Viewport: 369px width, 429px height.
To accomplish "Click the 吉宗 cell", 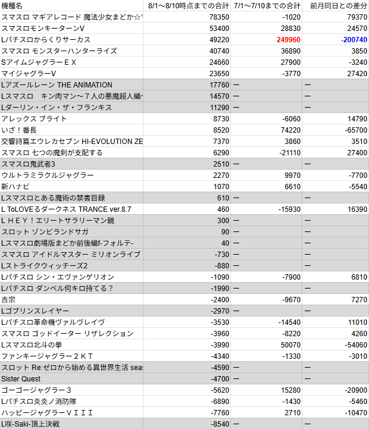I will (71, 300).
